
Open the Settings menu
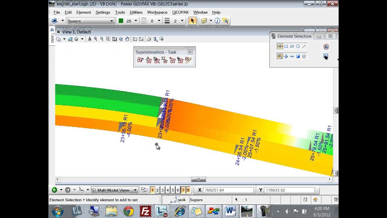pos(103,12)
